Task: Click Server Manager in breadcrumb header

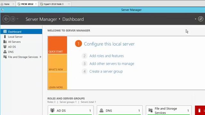Action: (41, 19)
